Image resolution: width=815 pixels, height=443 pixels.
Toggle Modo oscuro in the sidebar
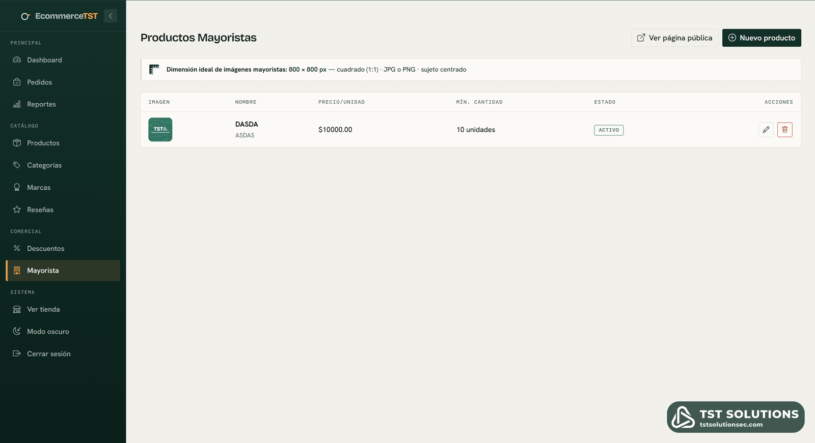click(x=63, y=332)
